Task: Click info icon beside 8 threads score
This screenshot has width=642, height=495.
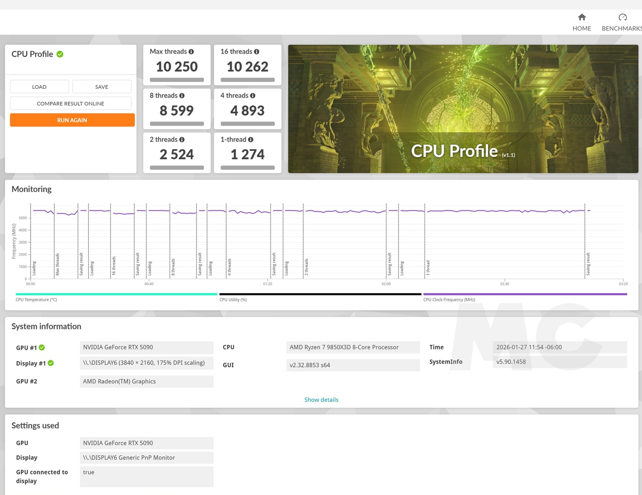Action: [x=182, y=95]
